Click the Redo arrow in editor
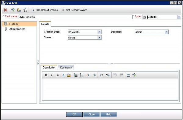The width and height of the screenshot is (183, 120). (x=121, y=75)
